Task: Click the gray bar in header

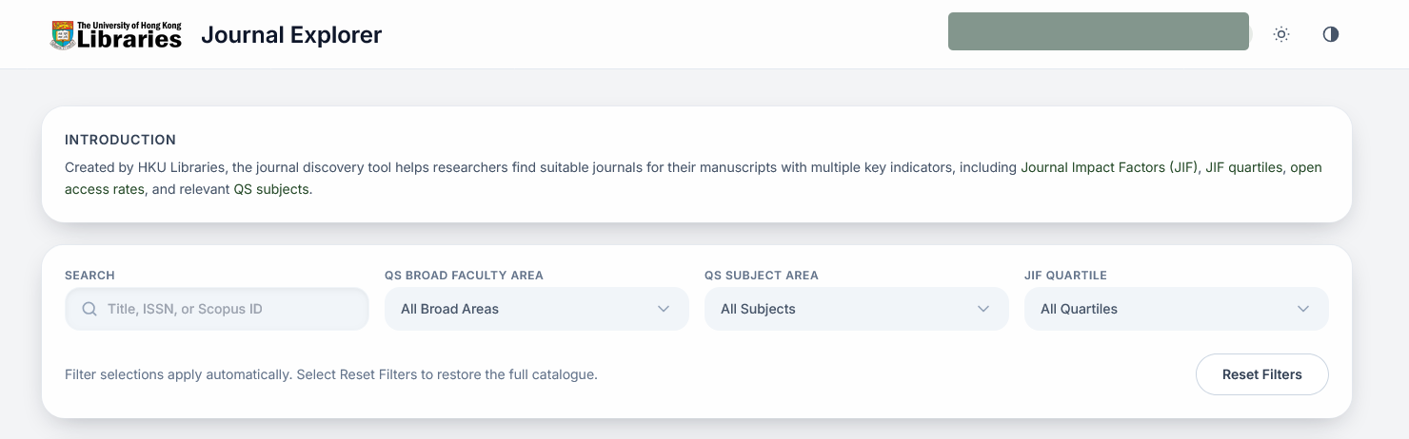Action: pos(1098,31)
